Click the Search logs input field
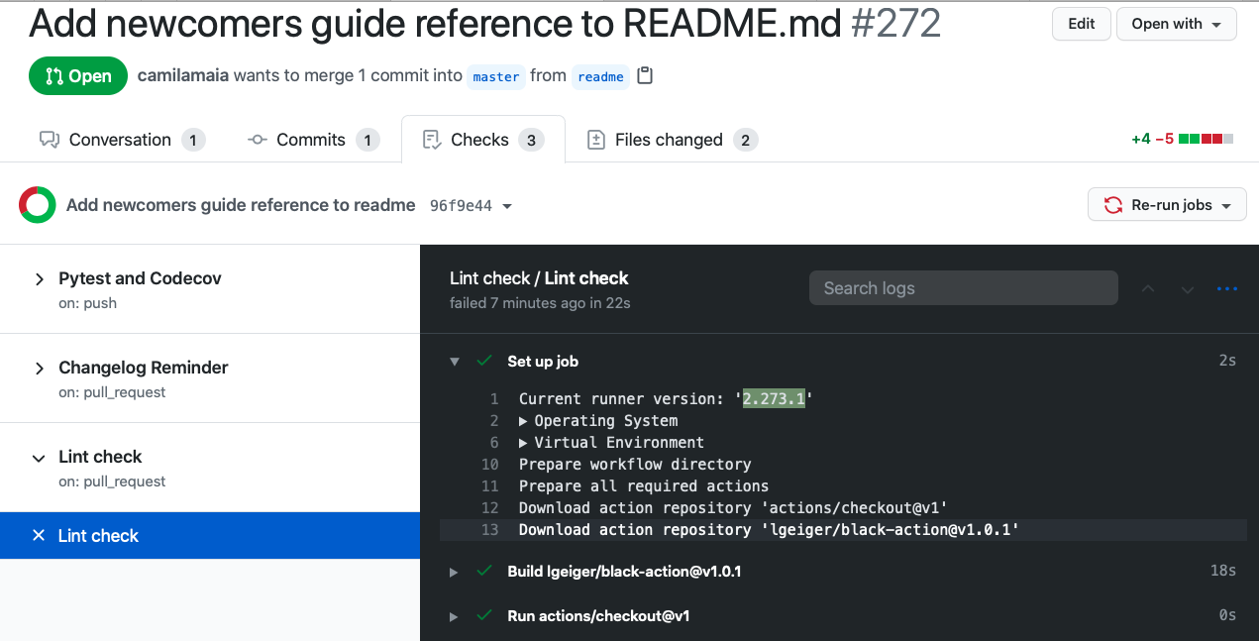This screenshot has width=1259, height=641. point(964,288)
